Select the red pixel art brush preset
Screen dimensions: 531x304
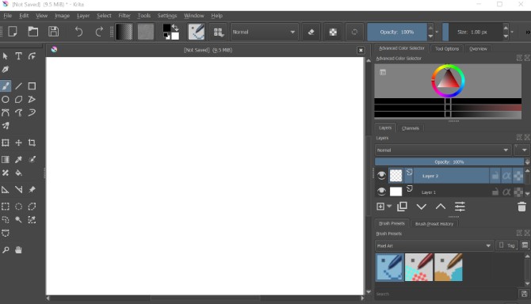(x=419, y=267)
